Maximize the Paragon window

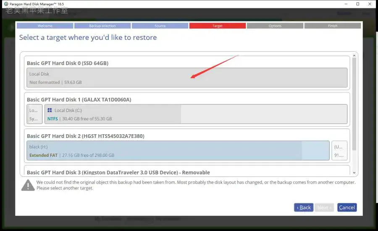pos(358,4)
